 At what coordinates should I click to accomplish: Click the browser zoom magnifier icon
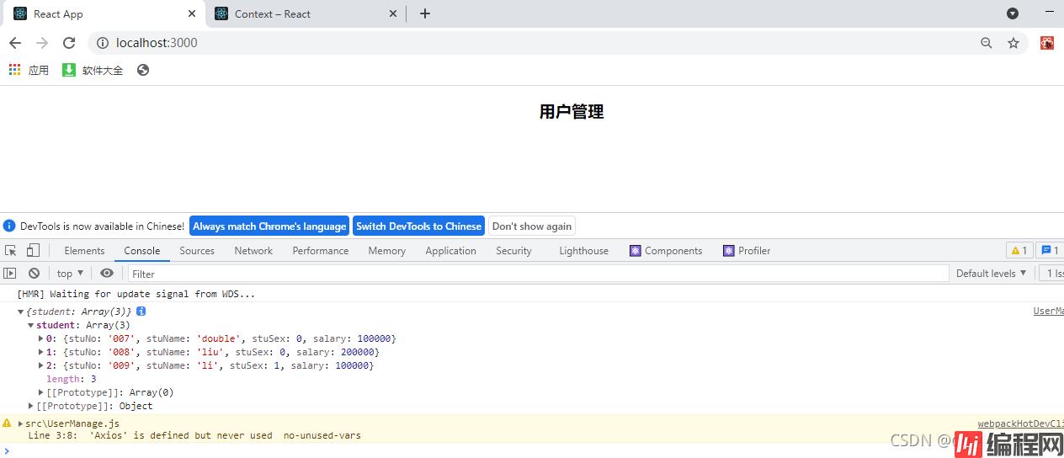pyautogui.click(x=987, y=43)
